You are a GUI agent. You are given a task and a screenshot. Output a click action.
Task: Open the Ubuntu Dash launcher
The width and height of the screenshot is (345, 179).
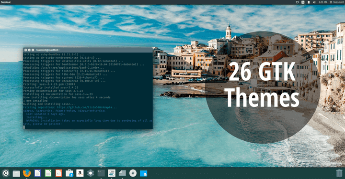click(x=5, y=173)
